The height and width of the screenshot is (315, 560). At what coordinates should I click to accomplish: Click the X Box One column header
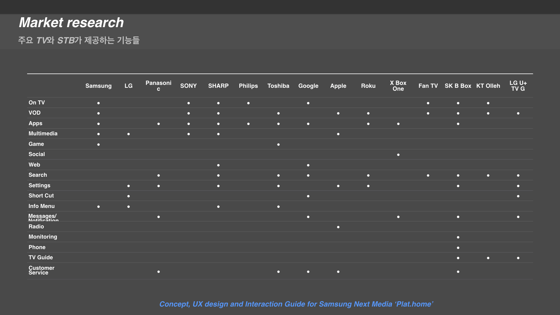[398, 86]
